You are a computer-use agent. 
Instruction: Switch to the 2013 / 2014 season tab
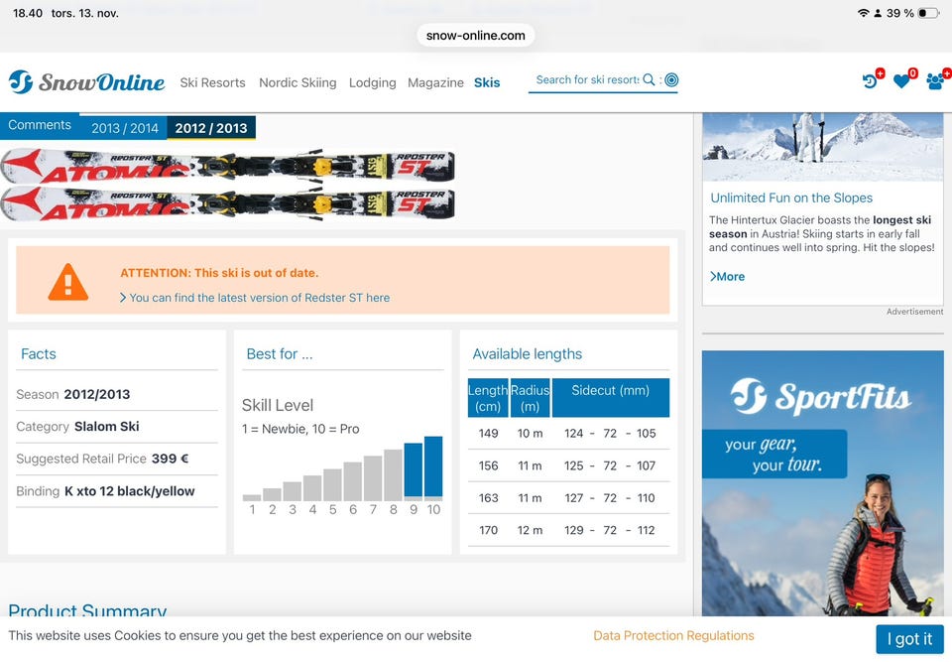pos(125,128)
